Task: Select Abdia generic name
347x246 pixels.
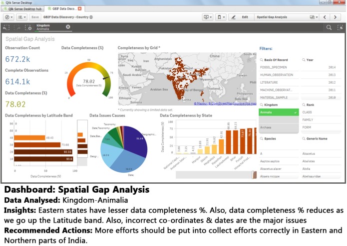Action: click(x=321, y=169)
